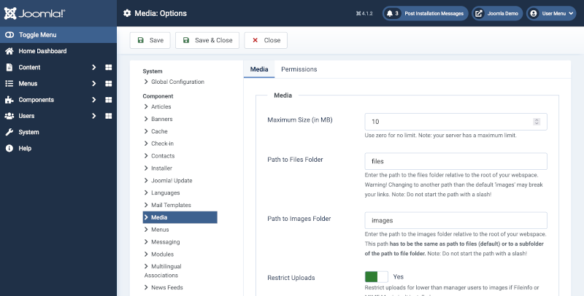The width and height of the screenshot is (584, 296).
Task: Open System wrench icon in sidebar
Action: pos(9,132)
